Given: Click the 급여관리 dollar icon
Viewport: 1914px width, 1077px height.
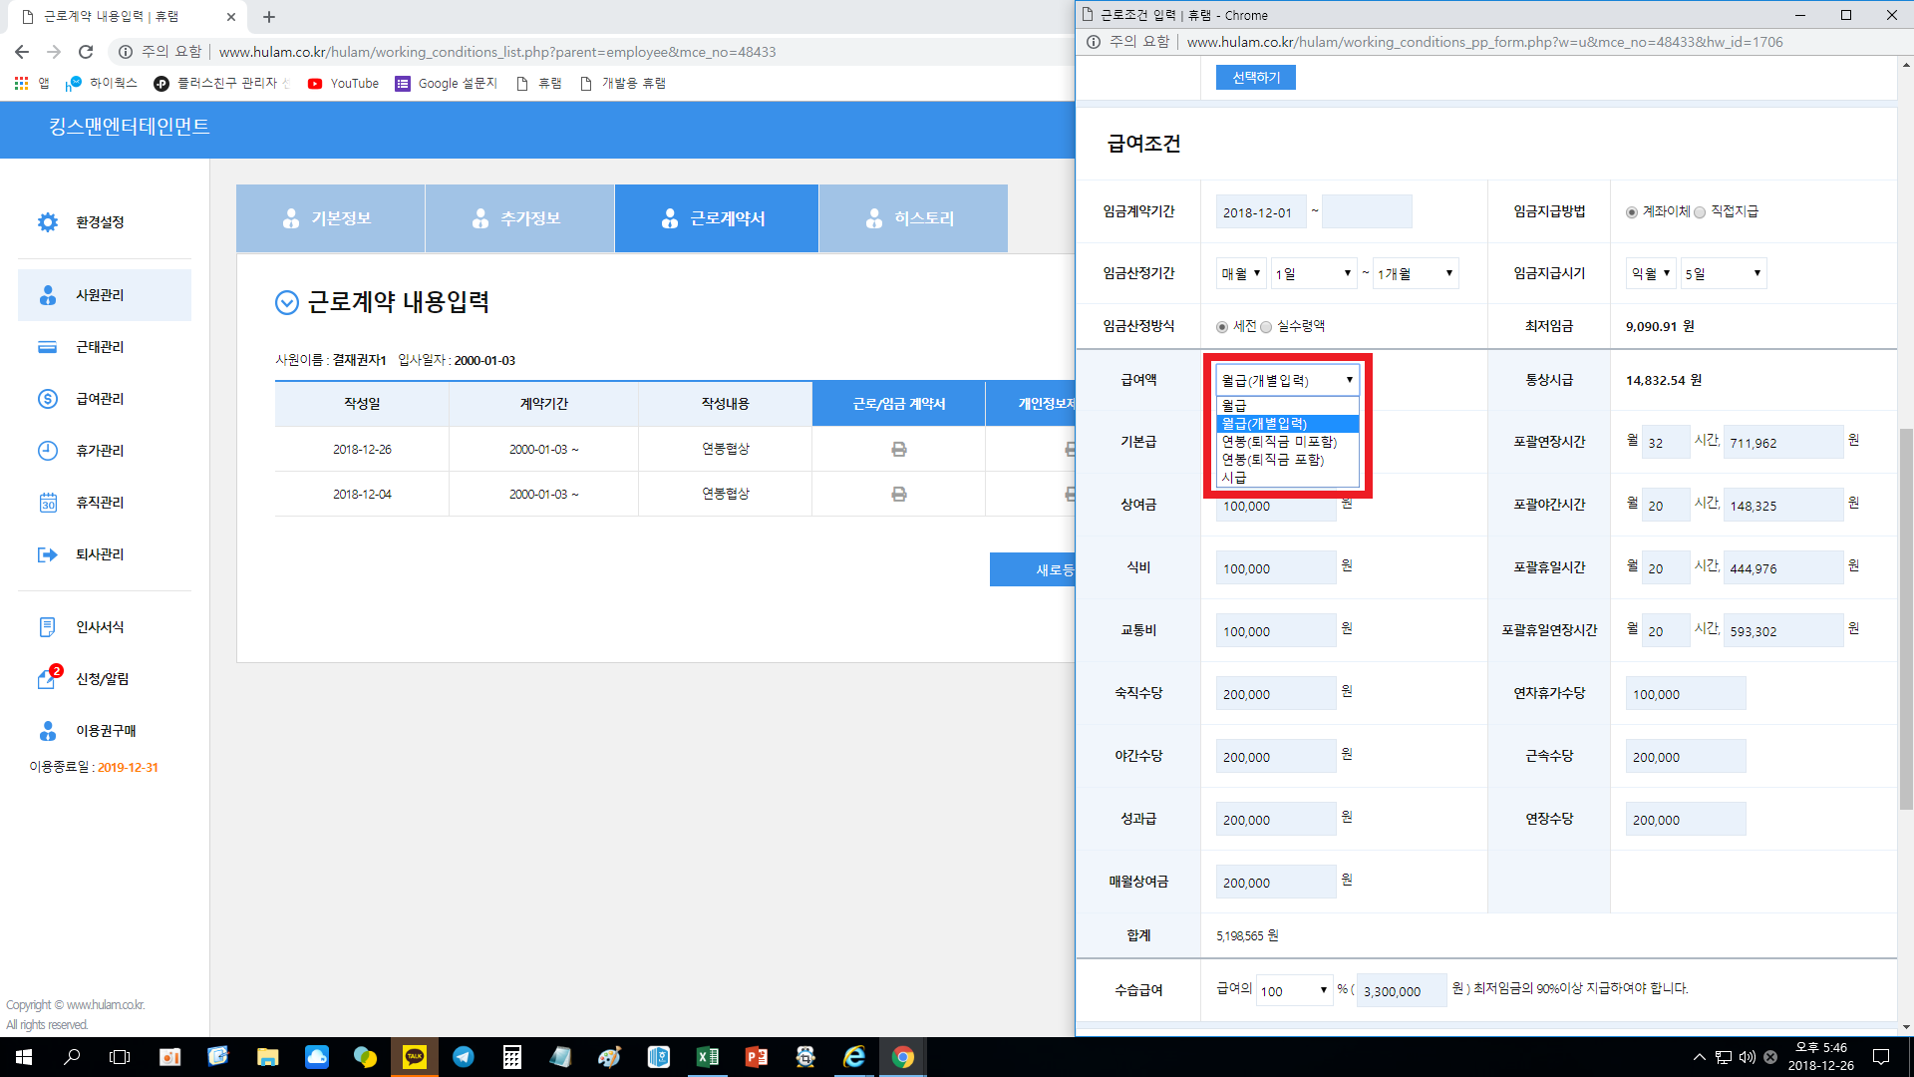Looking at the screenshot, I should coord(48,399).
